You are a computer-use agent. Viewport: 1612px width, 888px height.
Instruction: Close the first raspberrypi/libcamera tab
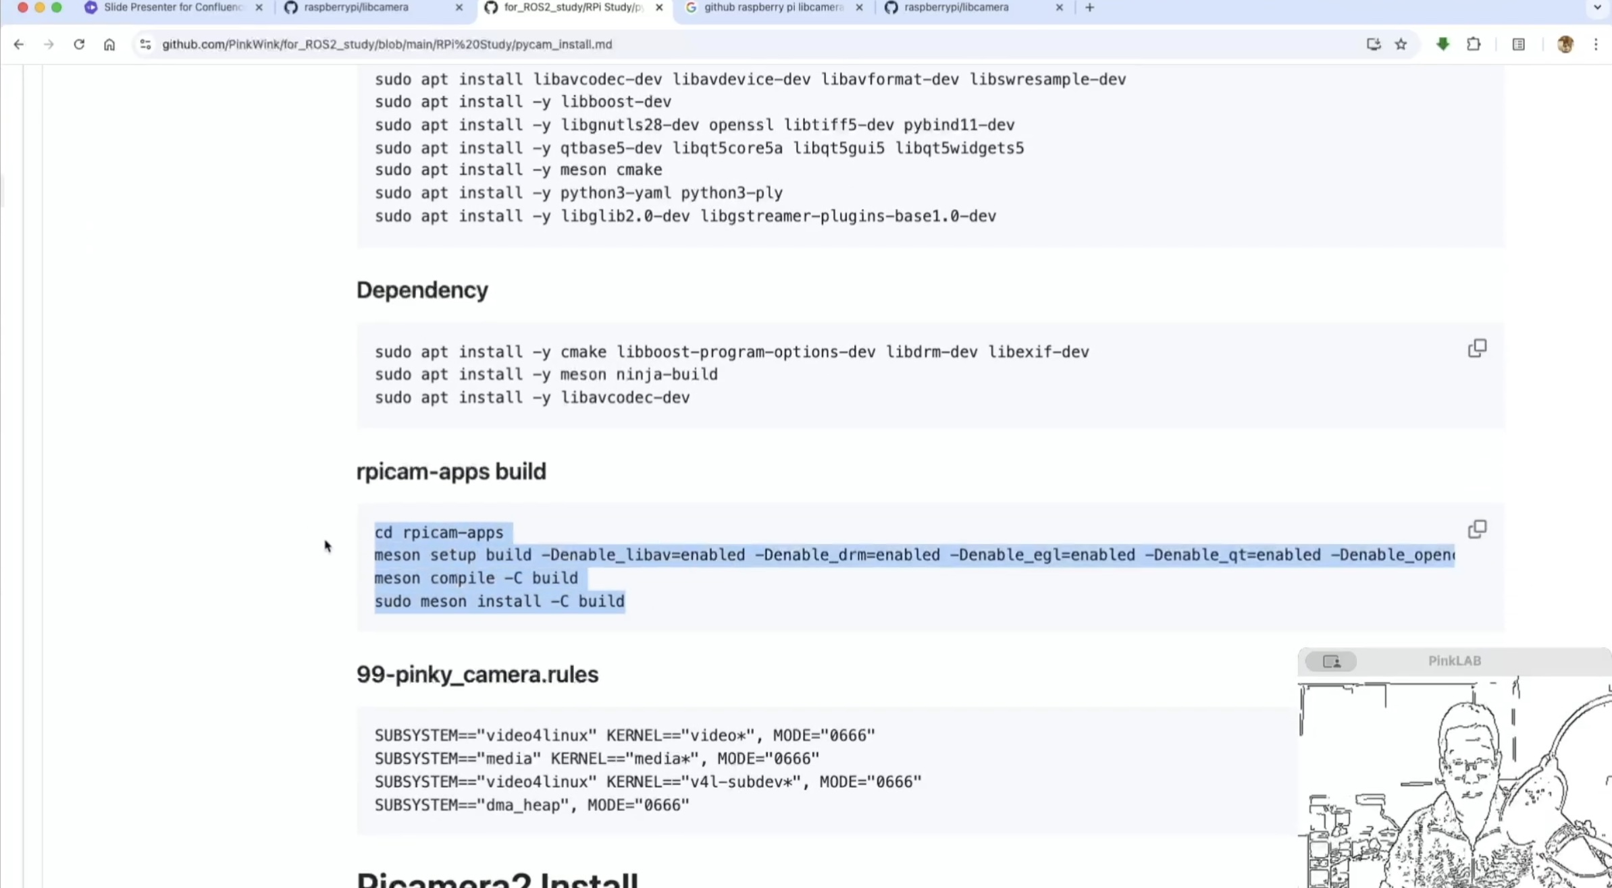point(459,7)
